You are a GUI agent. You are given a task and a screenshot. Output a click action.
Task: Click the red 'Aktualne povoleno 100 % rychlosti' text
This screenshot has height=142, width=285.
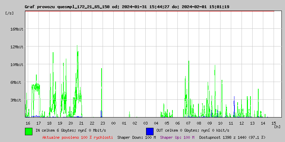coord(78,137)
